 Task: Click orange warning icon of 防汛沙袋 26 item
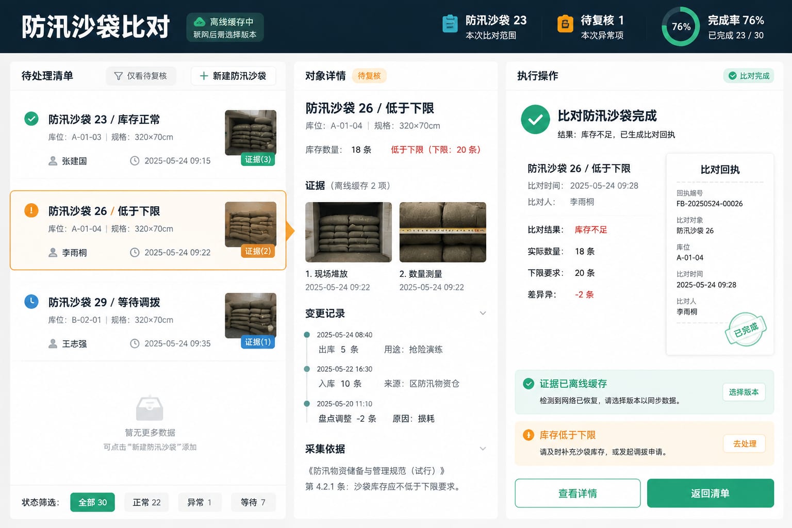tap(31, 210)
